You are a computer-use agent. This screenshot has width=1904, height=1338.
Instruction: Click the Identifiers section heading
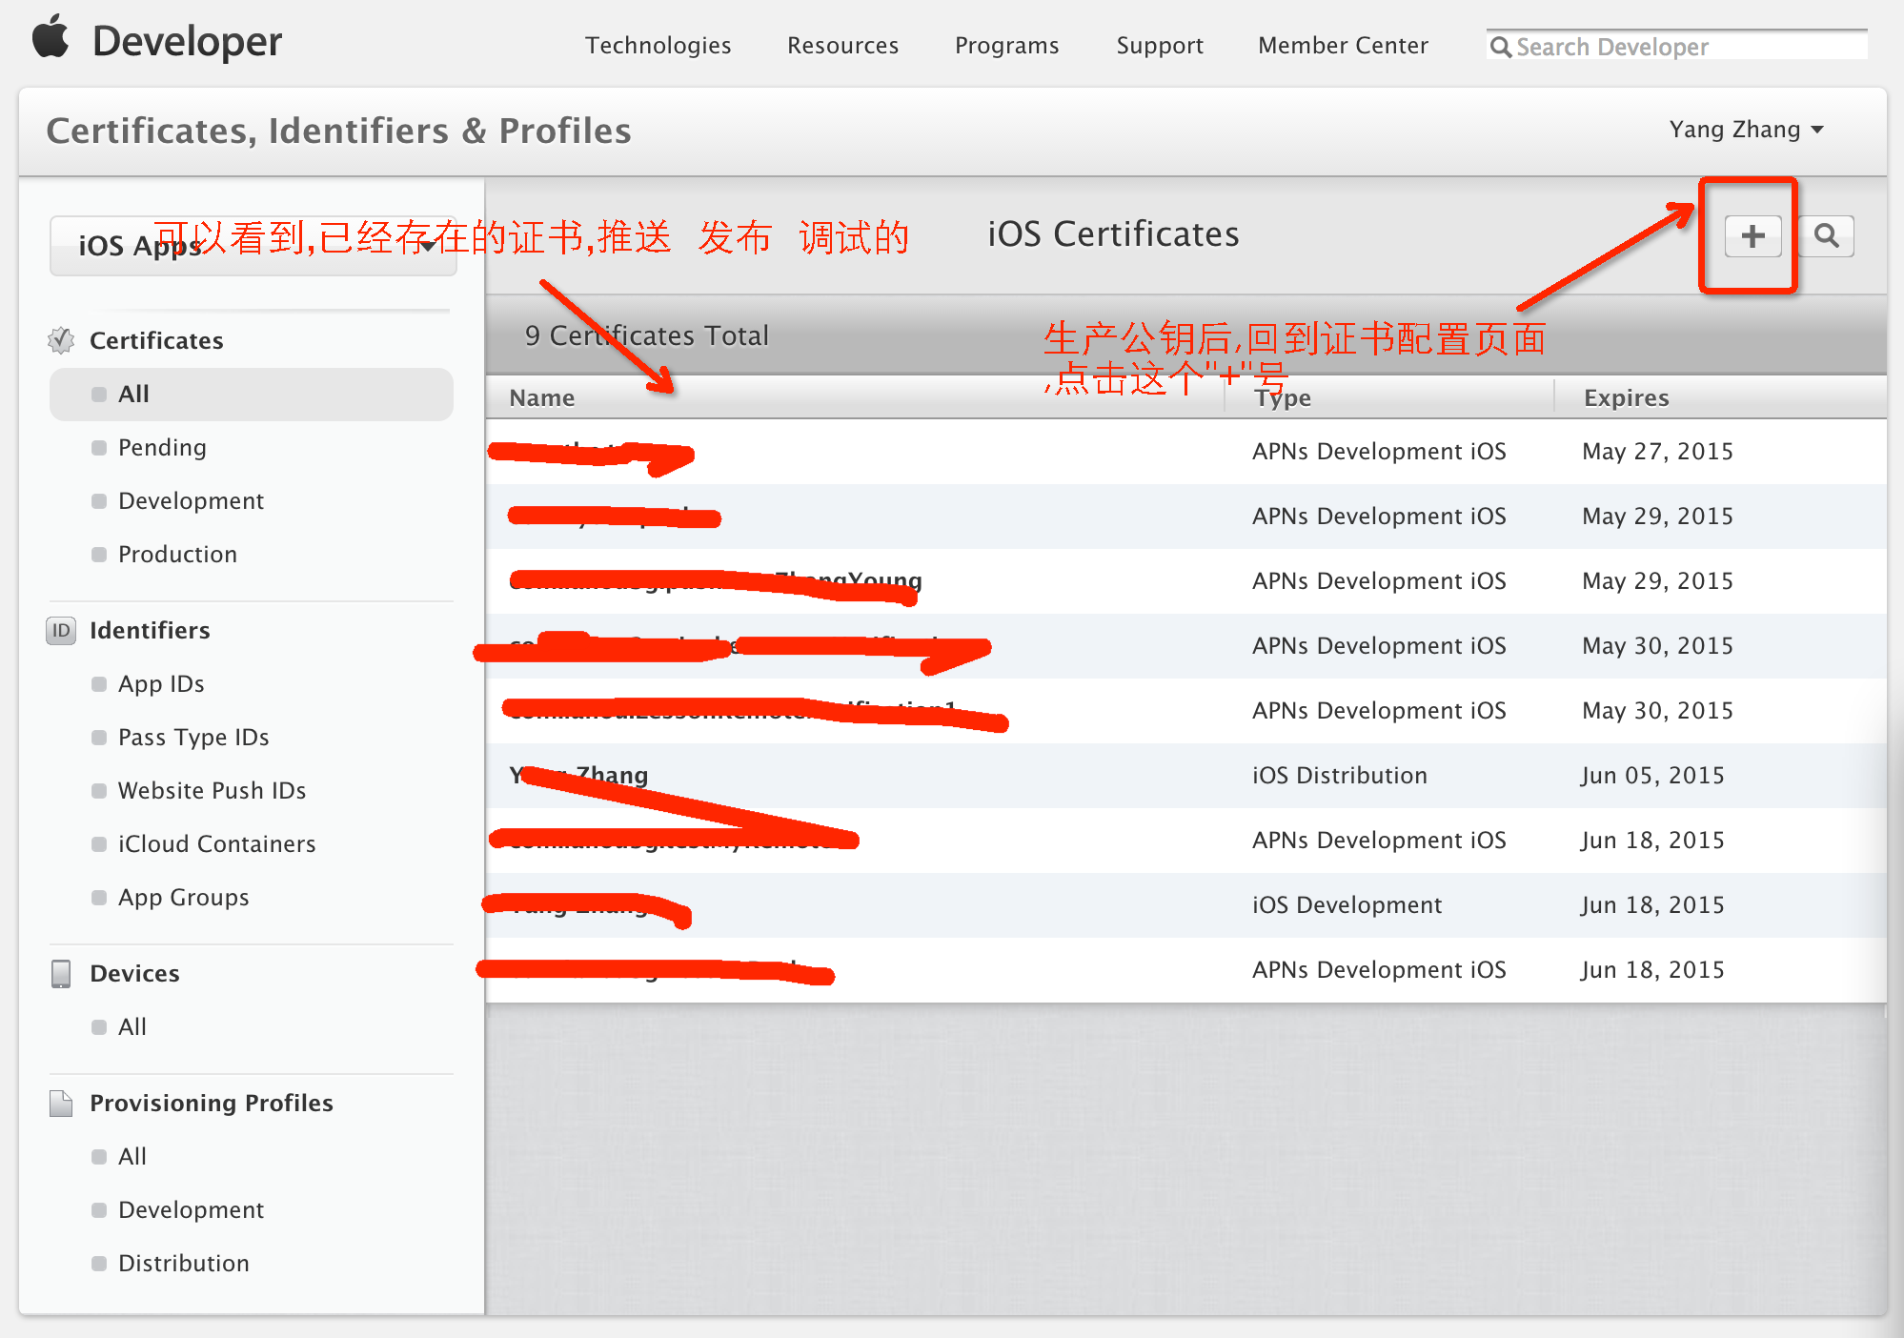(x=150, y=630)
